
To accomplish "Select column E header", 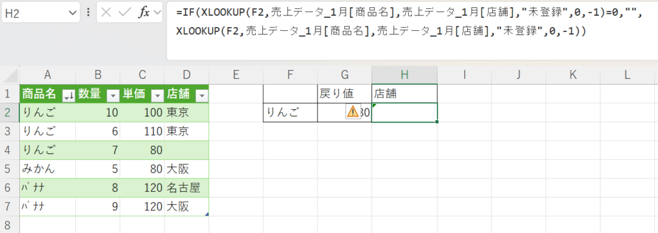I will point(236,74).
